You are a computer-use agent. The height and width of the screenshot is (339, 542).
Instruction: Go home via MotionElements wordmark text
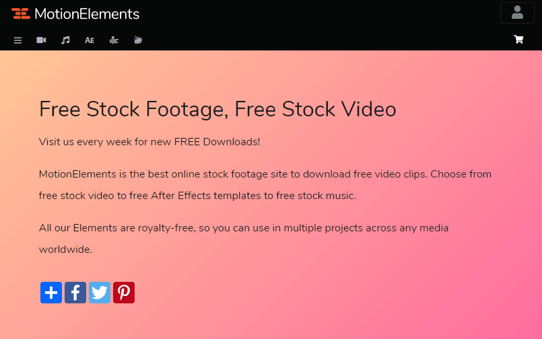click(87, 14)
